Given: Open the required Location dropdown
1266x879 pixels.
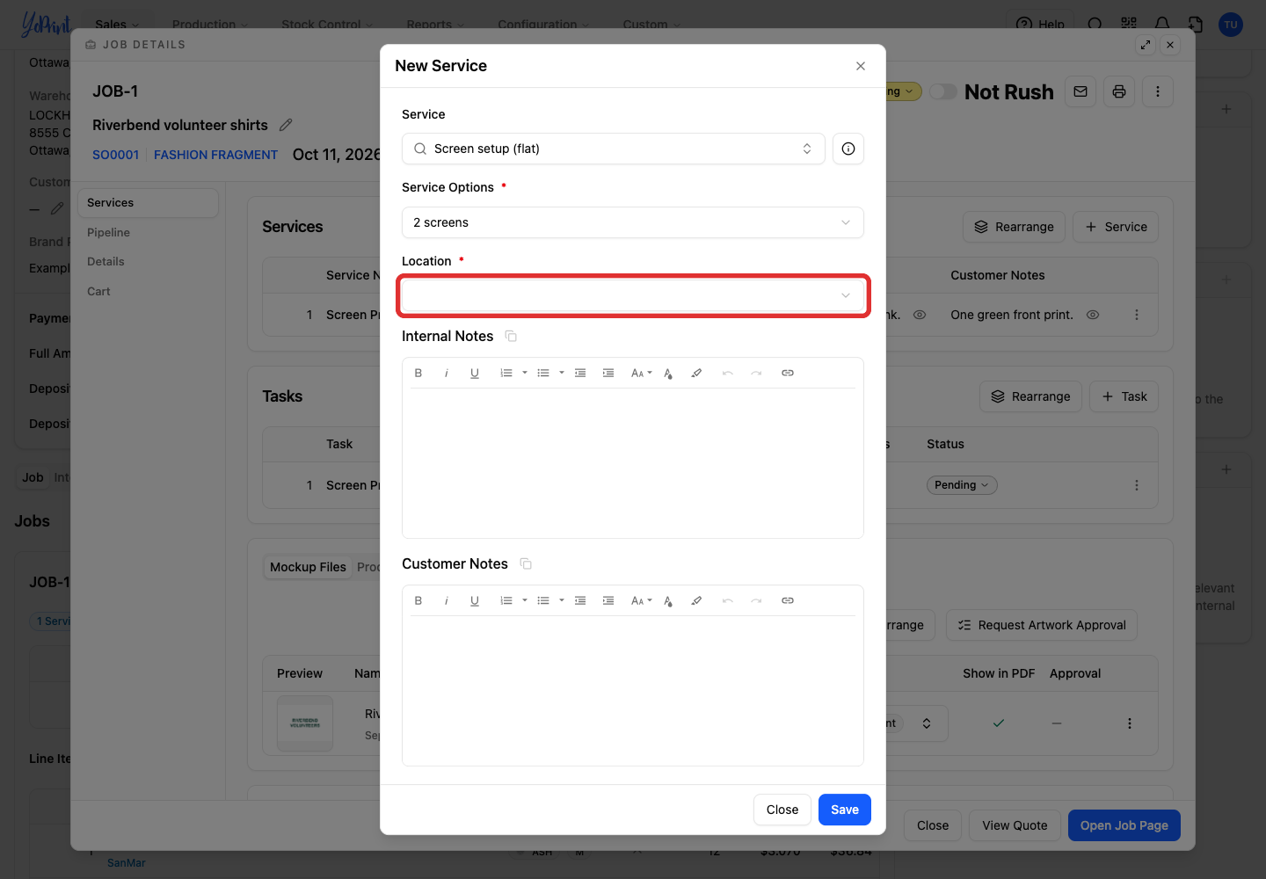Looking at the screenshot, I should pyautogui.click(x=633, y=295).
